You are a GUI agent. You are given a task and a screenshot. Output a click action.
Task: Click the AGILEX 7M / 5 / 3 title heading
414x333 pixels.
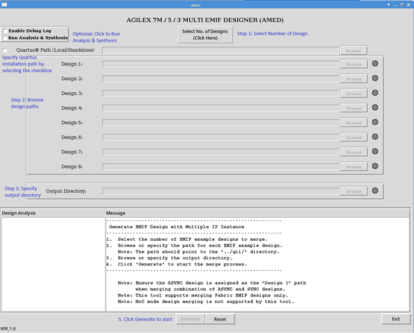(205, 20)
